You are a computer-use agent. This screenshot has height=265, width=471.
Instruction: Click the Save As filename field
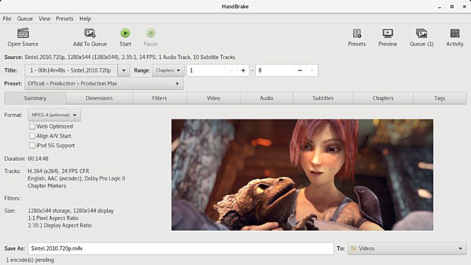coord(180,249)
